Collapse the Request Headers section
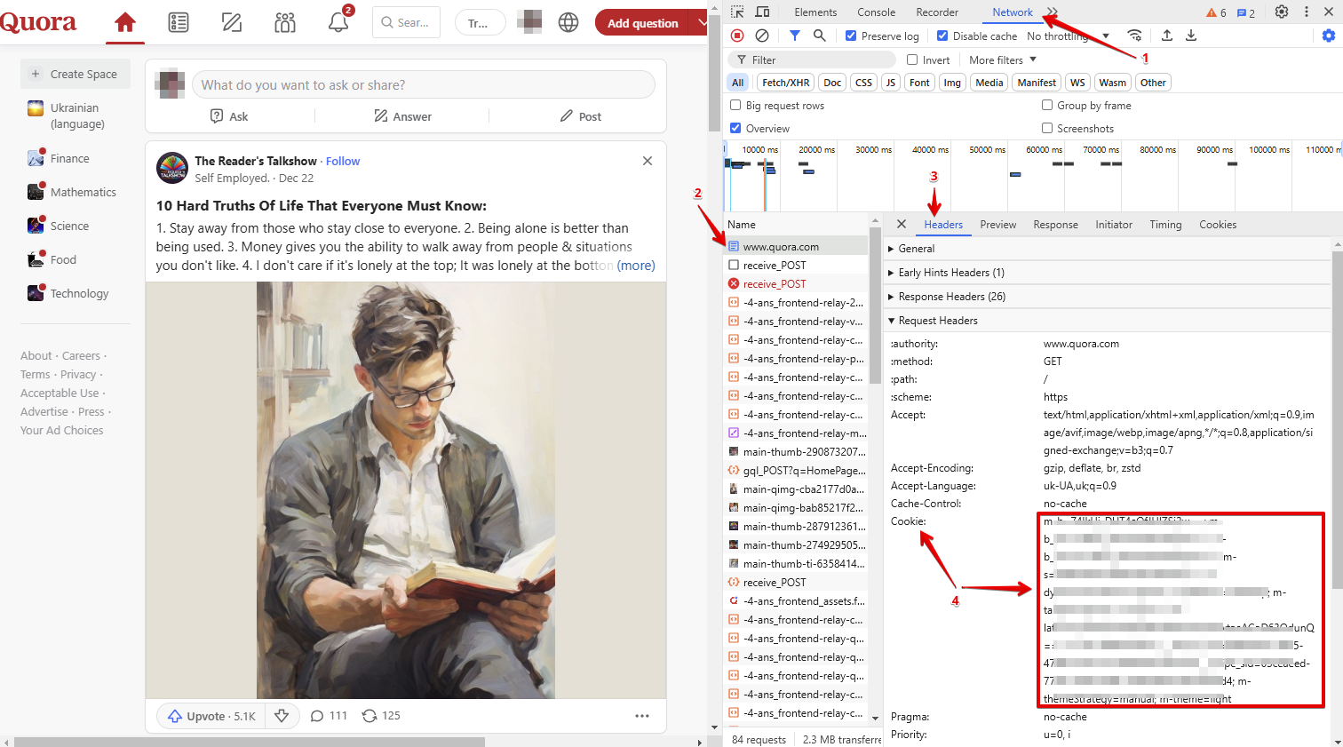This screenshot has height=747, width=1343. click(x=937, y=321)
